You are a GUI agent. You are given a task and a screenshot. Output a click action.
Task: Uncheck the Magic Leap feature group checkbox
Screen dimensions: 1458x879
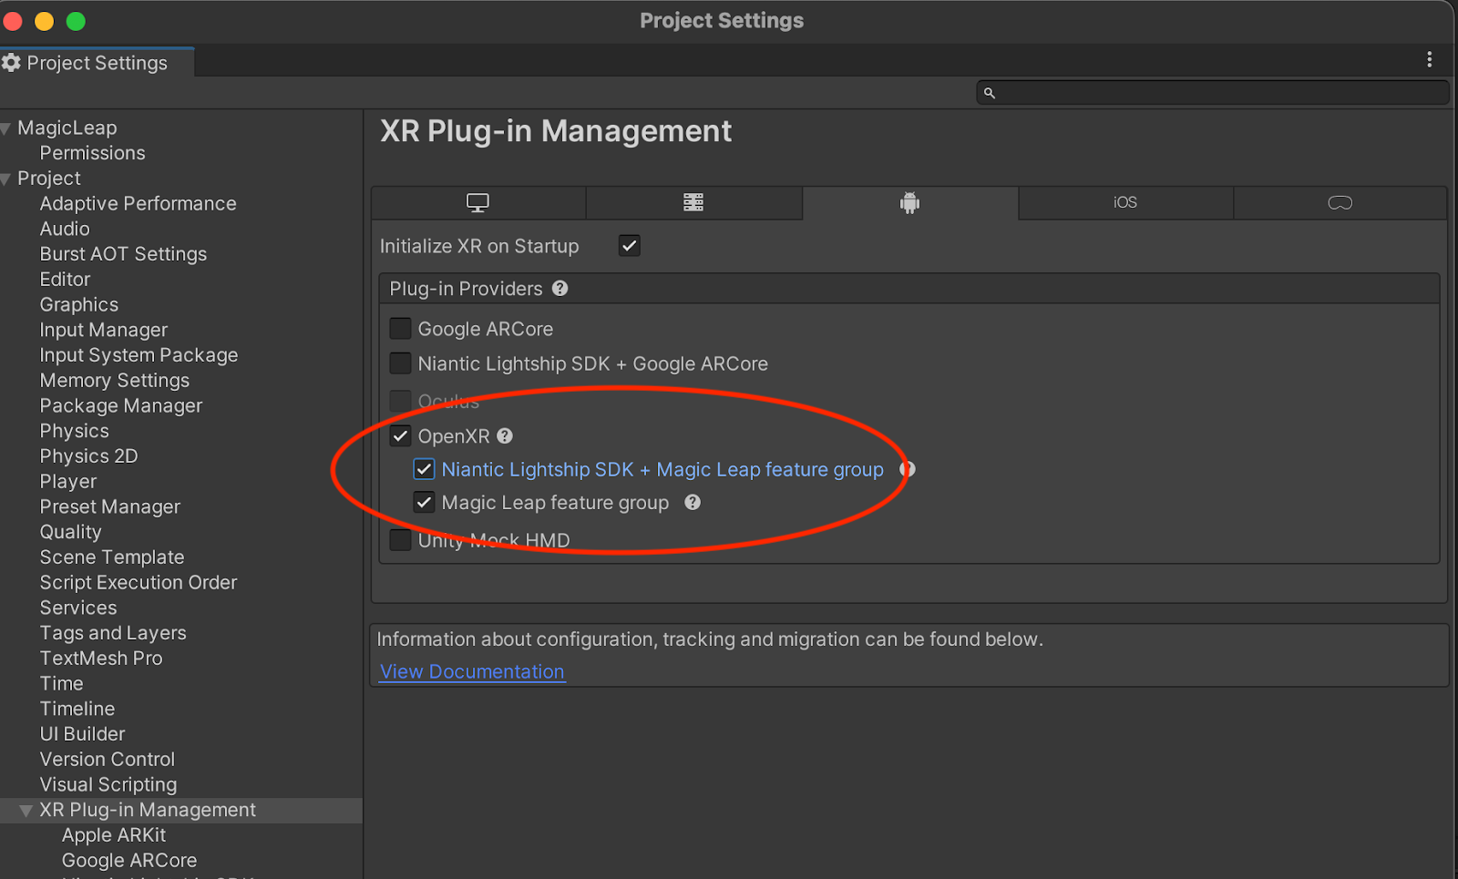pyautogui.click(x=424, y=503)
